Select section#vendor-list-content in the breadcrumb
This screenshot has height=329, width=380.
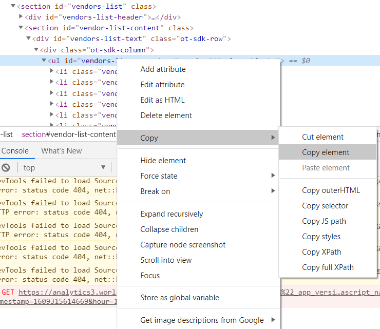tap(69, 134)
